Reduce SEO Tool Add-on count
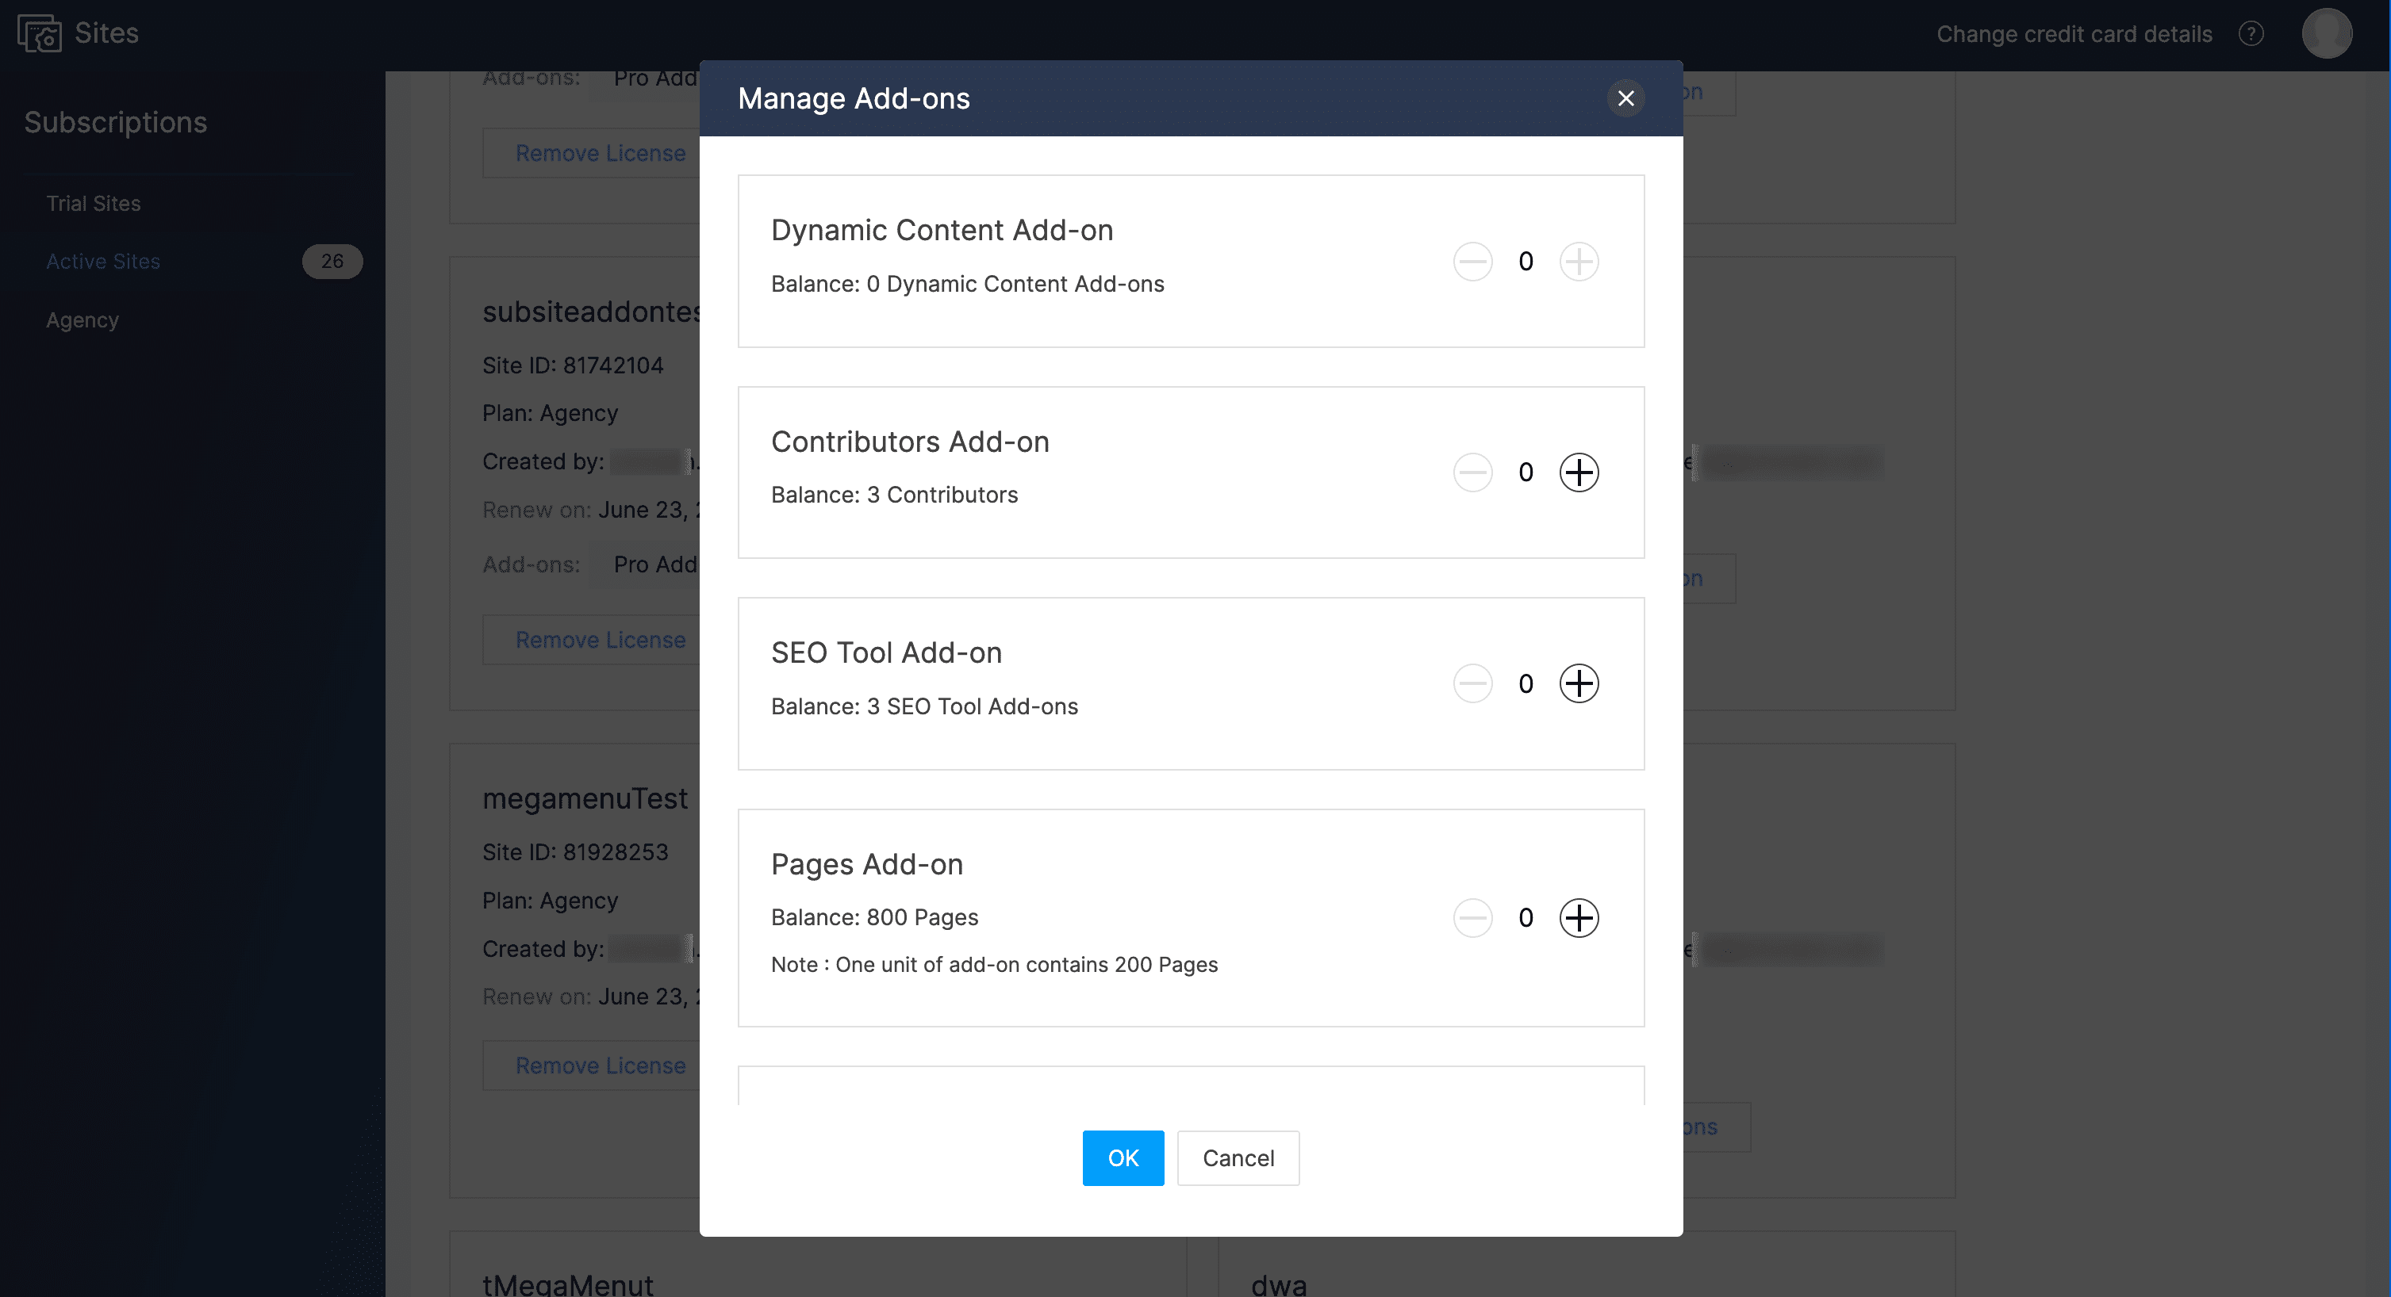Viewport: 2391px width, 1297px height. click(x=1472, y=683)
